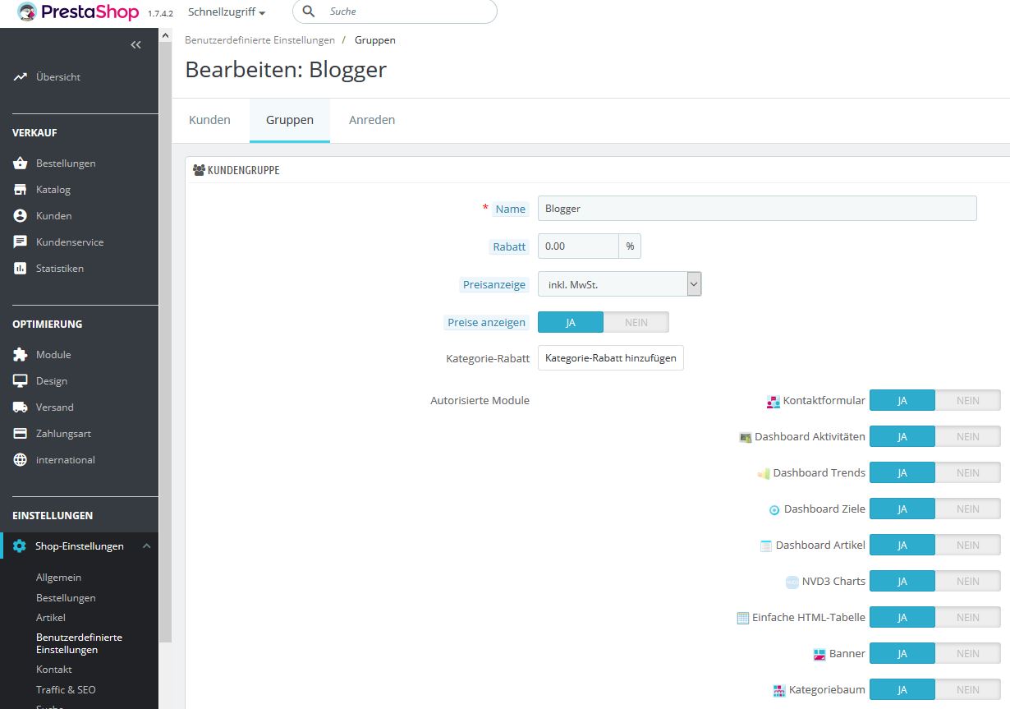Set Kategoriebaum module to NEIN

coord(968,689)
